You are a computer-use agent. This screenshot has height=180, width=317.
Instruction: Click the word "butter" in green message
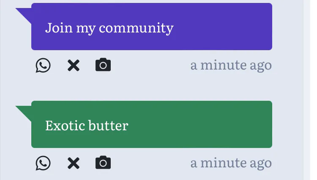[x=107, y=126]
